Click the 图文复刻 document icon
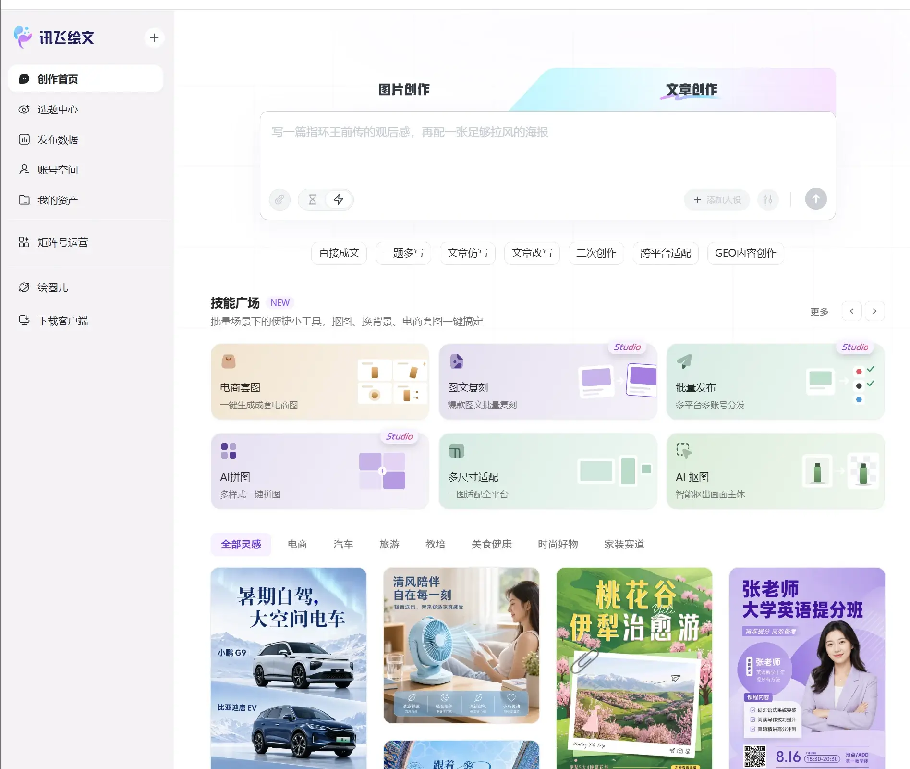 tap(456, 361)
